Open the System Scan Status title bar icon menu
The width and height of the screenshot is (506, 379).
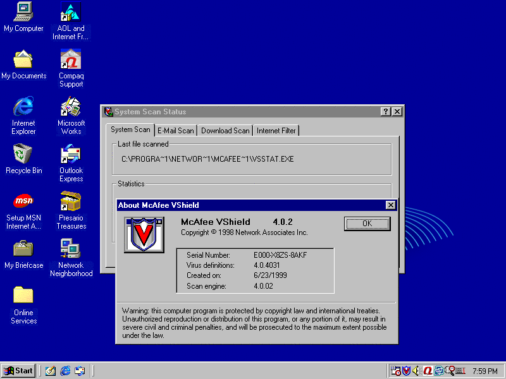[108, 112]
